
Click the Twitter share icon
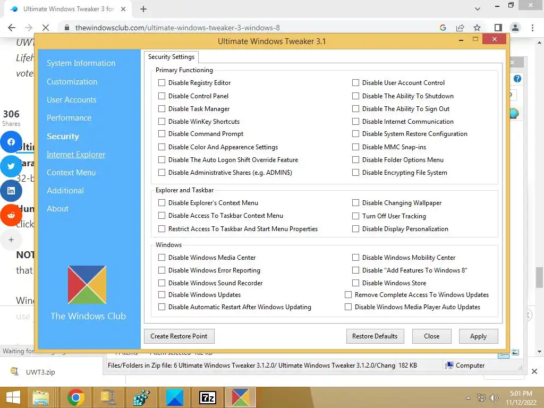point(11,166)
